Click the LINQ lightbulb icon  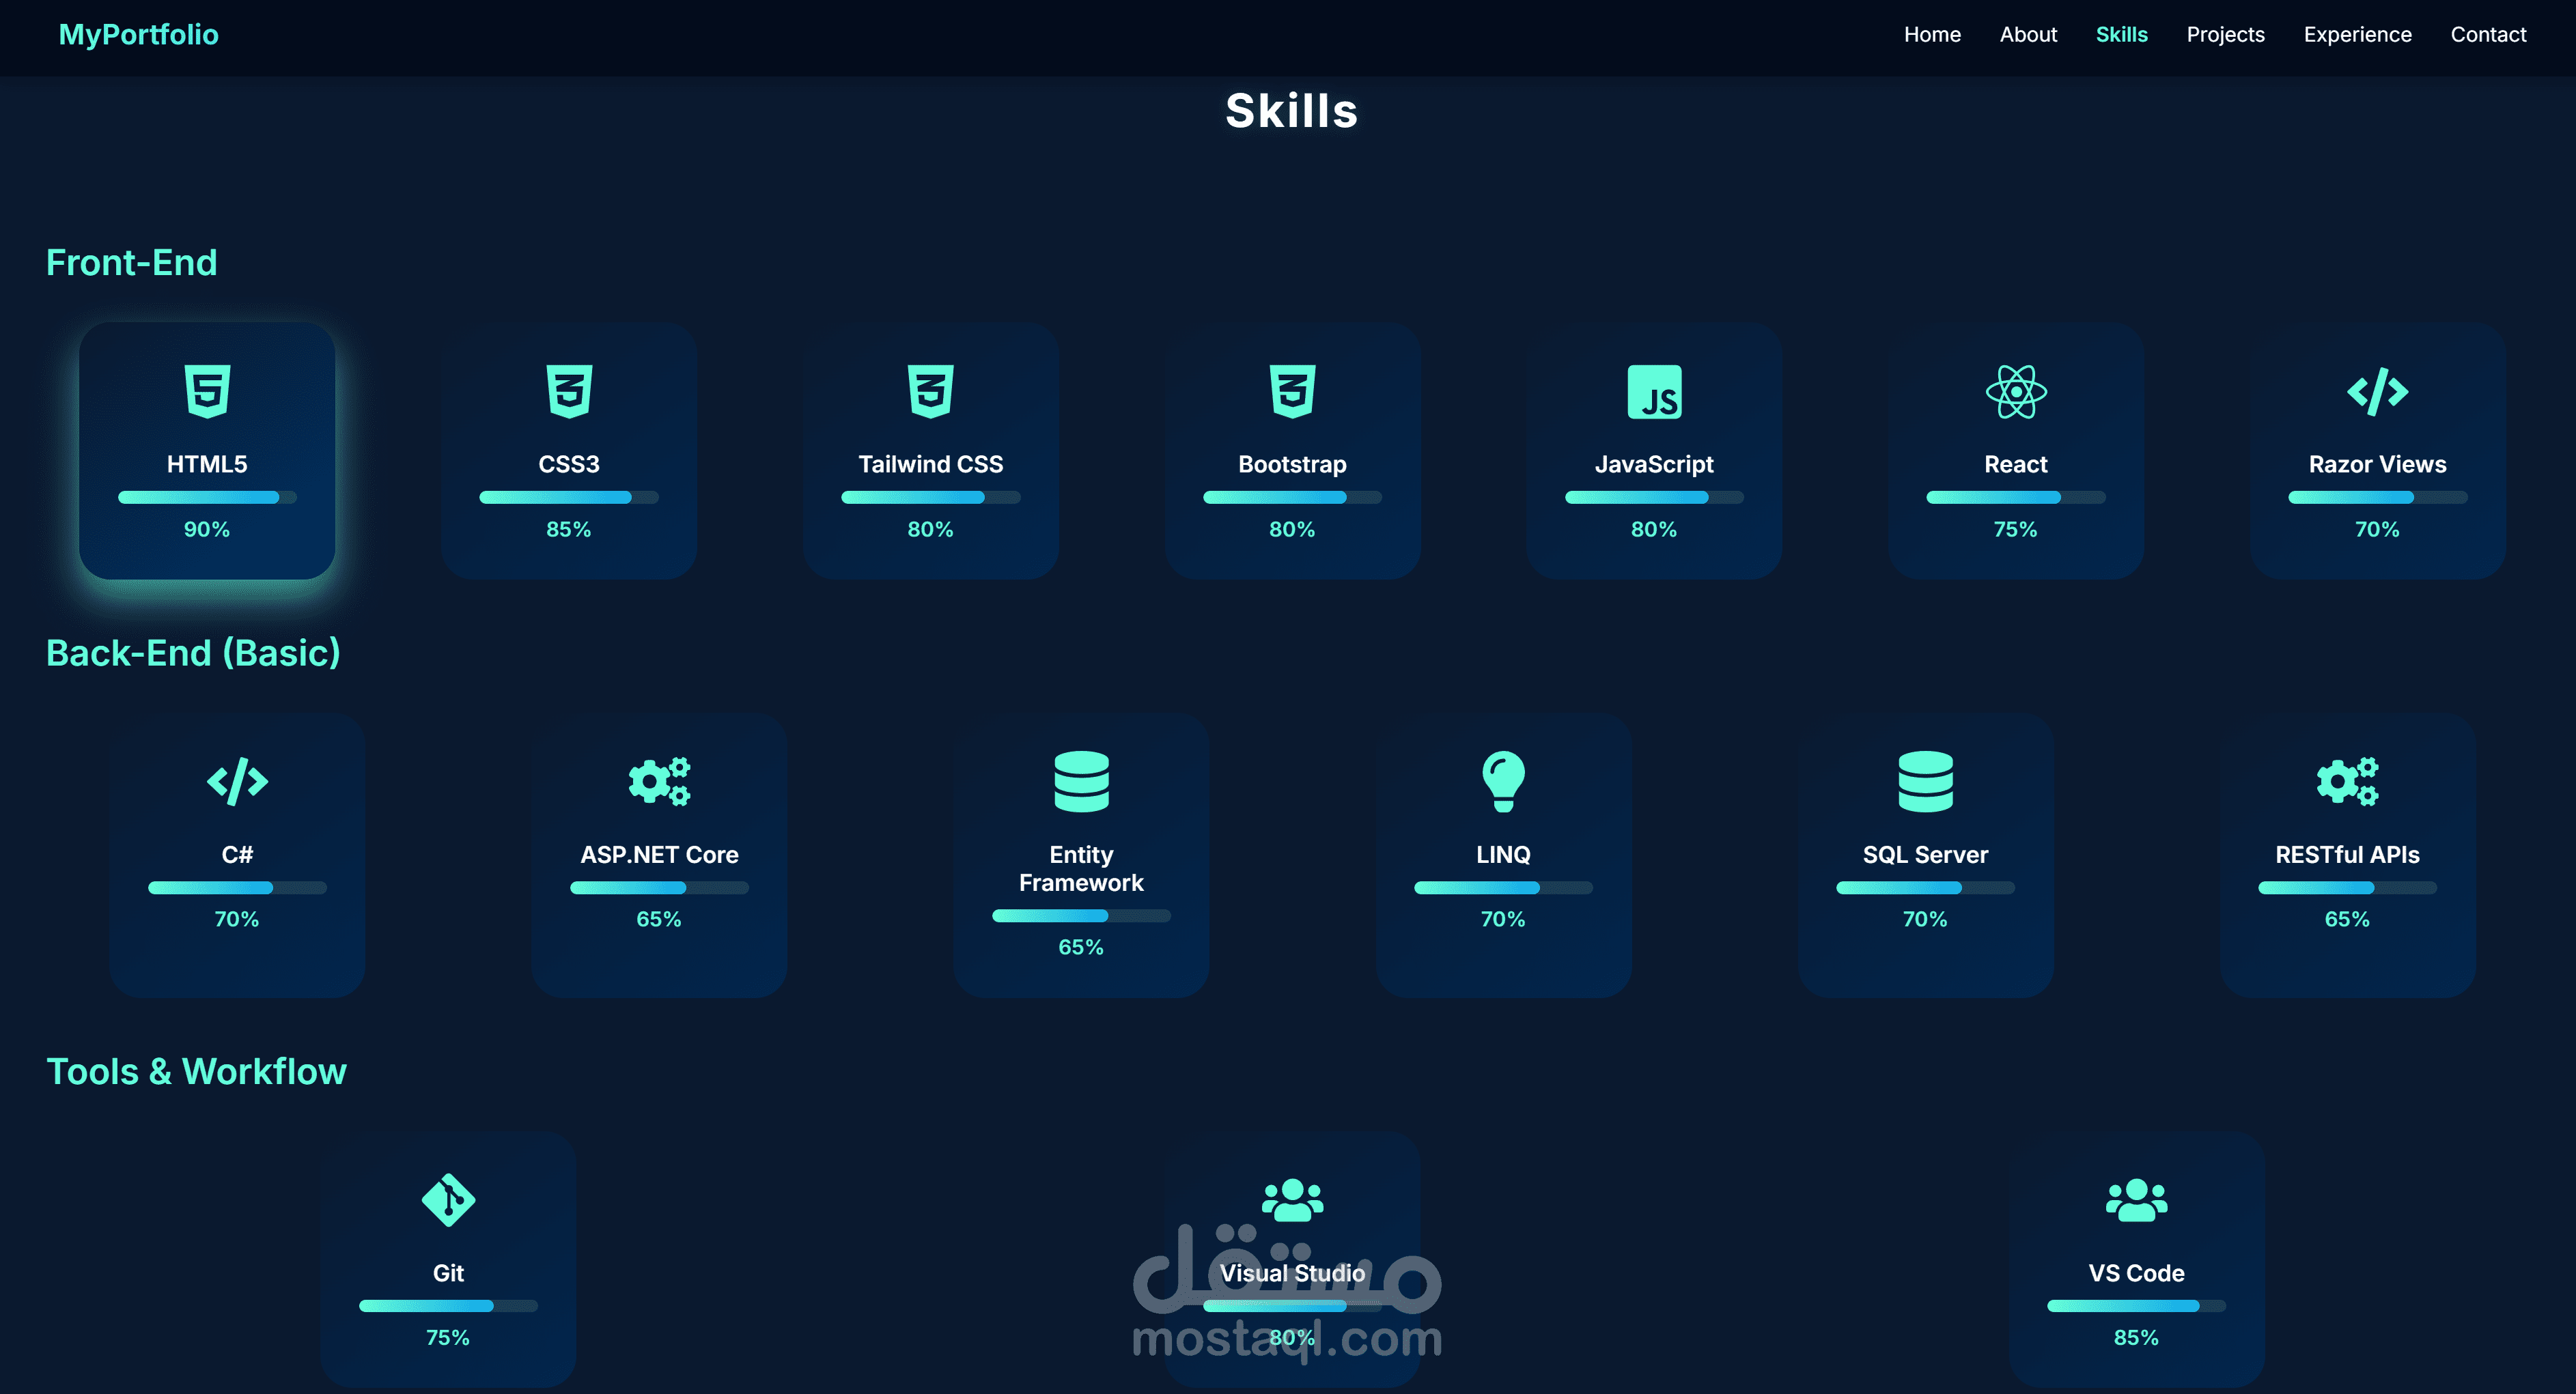tap(1503, 782)
